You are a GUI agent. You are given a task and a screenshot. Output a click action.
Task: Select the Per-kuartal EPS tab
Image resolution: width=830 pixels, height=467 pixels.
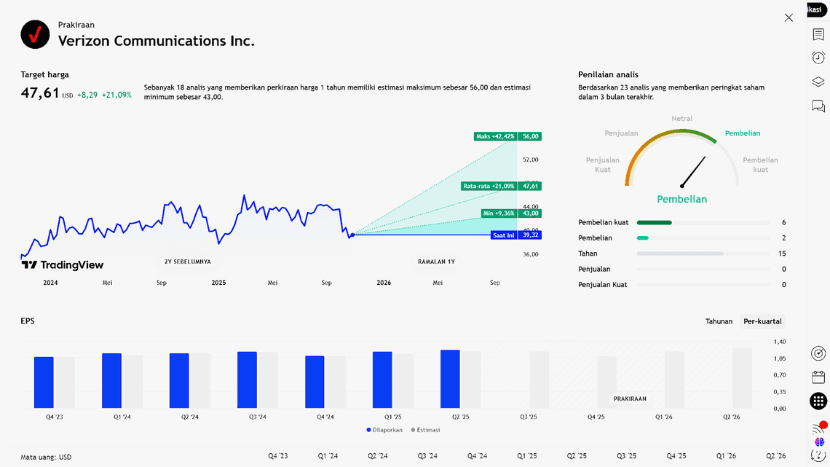pos(762,321)
